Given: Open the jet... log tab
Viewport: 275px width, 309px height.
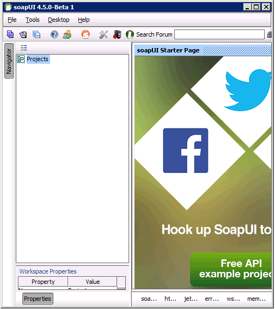Looking at the screenshot, I should [x=191, y=299].
